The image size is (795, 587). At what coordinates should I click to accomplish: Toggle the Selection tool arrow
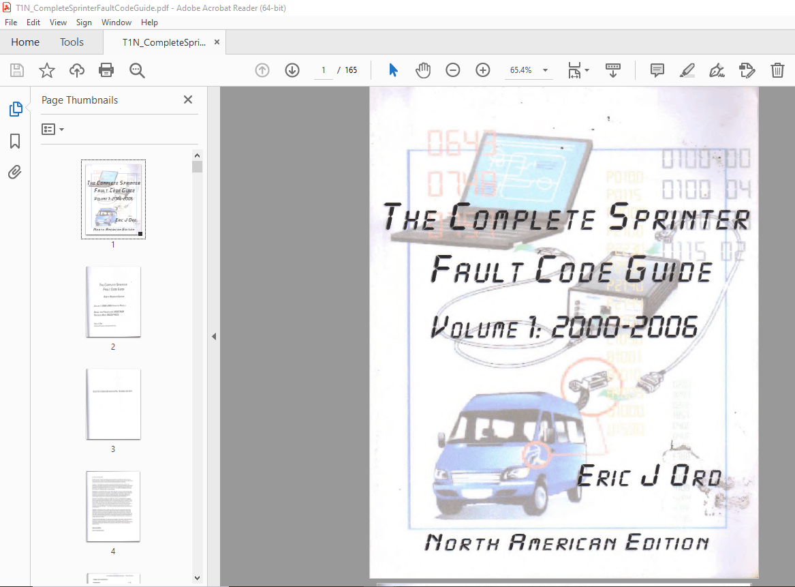[x=393, y=70]
